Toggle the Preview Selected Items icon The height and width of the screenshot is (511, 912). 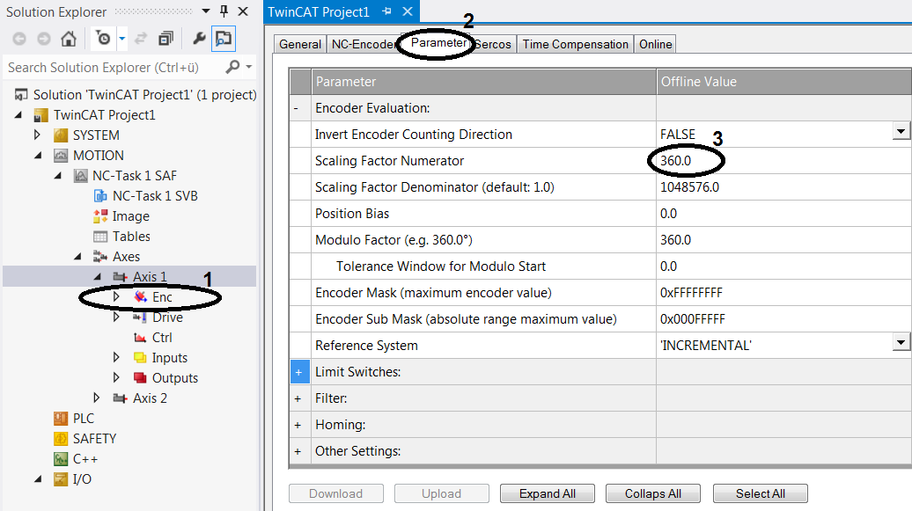(x=224, y=39)
